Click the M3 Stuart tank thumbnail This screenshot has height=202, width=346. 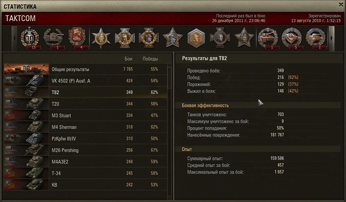click(26, 115)
